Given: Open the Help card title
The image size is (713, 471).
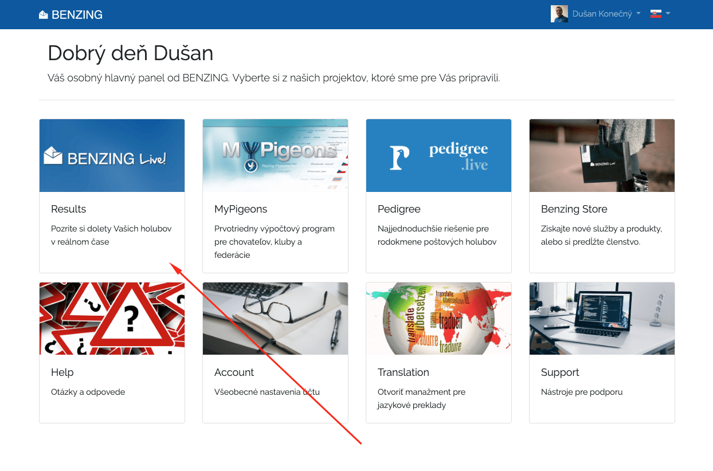Looking at the screenshot, I should [x=62, y=372].
